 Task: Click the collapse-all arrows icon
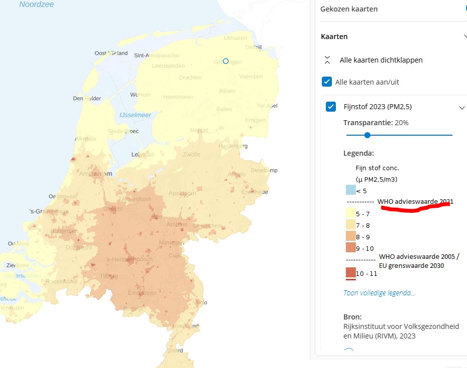click(327, 60)
